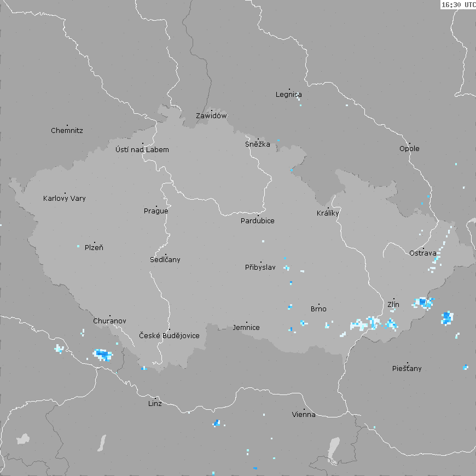Click the Karlovy Vary label
Image resolution: width=476 pixels, height=476 pixels.
pyautogui.click(x=65, y=199)
